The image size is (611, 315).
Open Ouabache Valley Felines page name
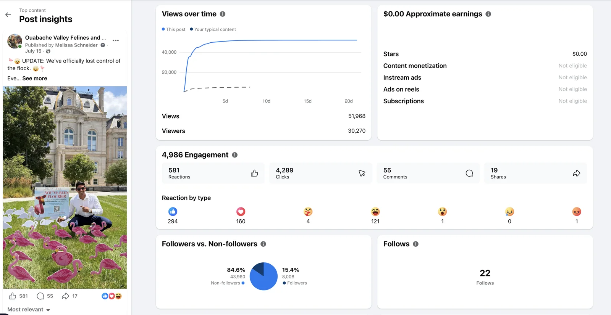65,37
